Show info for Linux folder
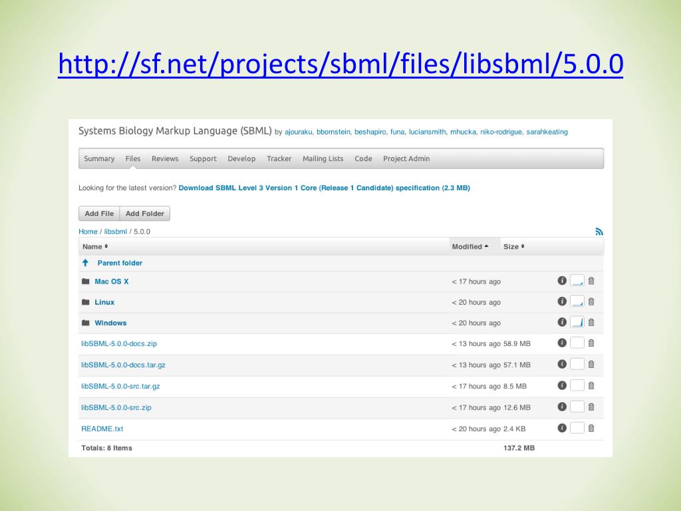 tap(562, 301)
